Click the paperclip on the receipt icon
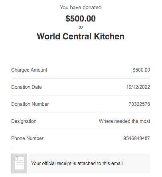 [17, 159]
